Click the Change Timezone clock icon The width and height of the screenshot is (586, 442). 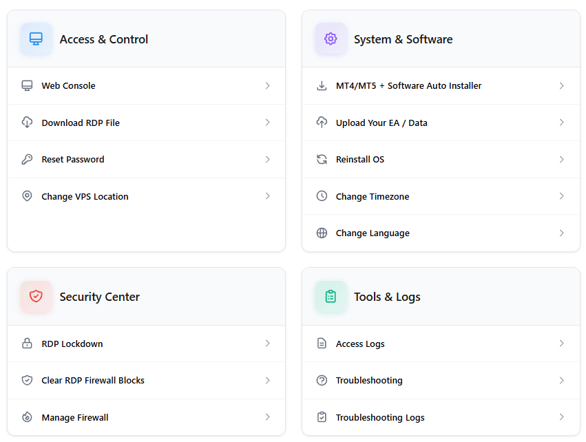point(321,196)
